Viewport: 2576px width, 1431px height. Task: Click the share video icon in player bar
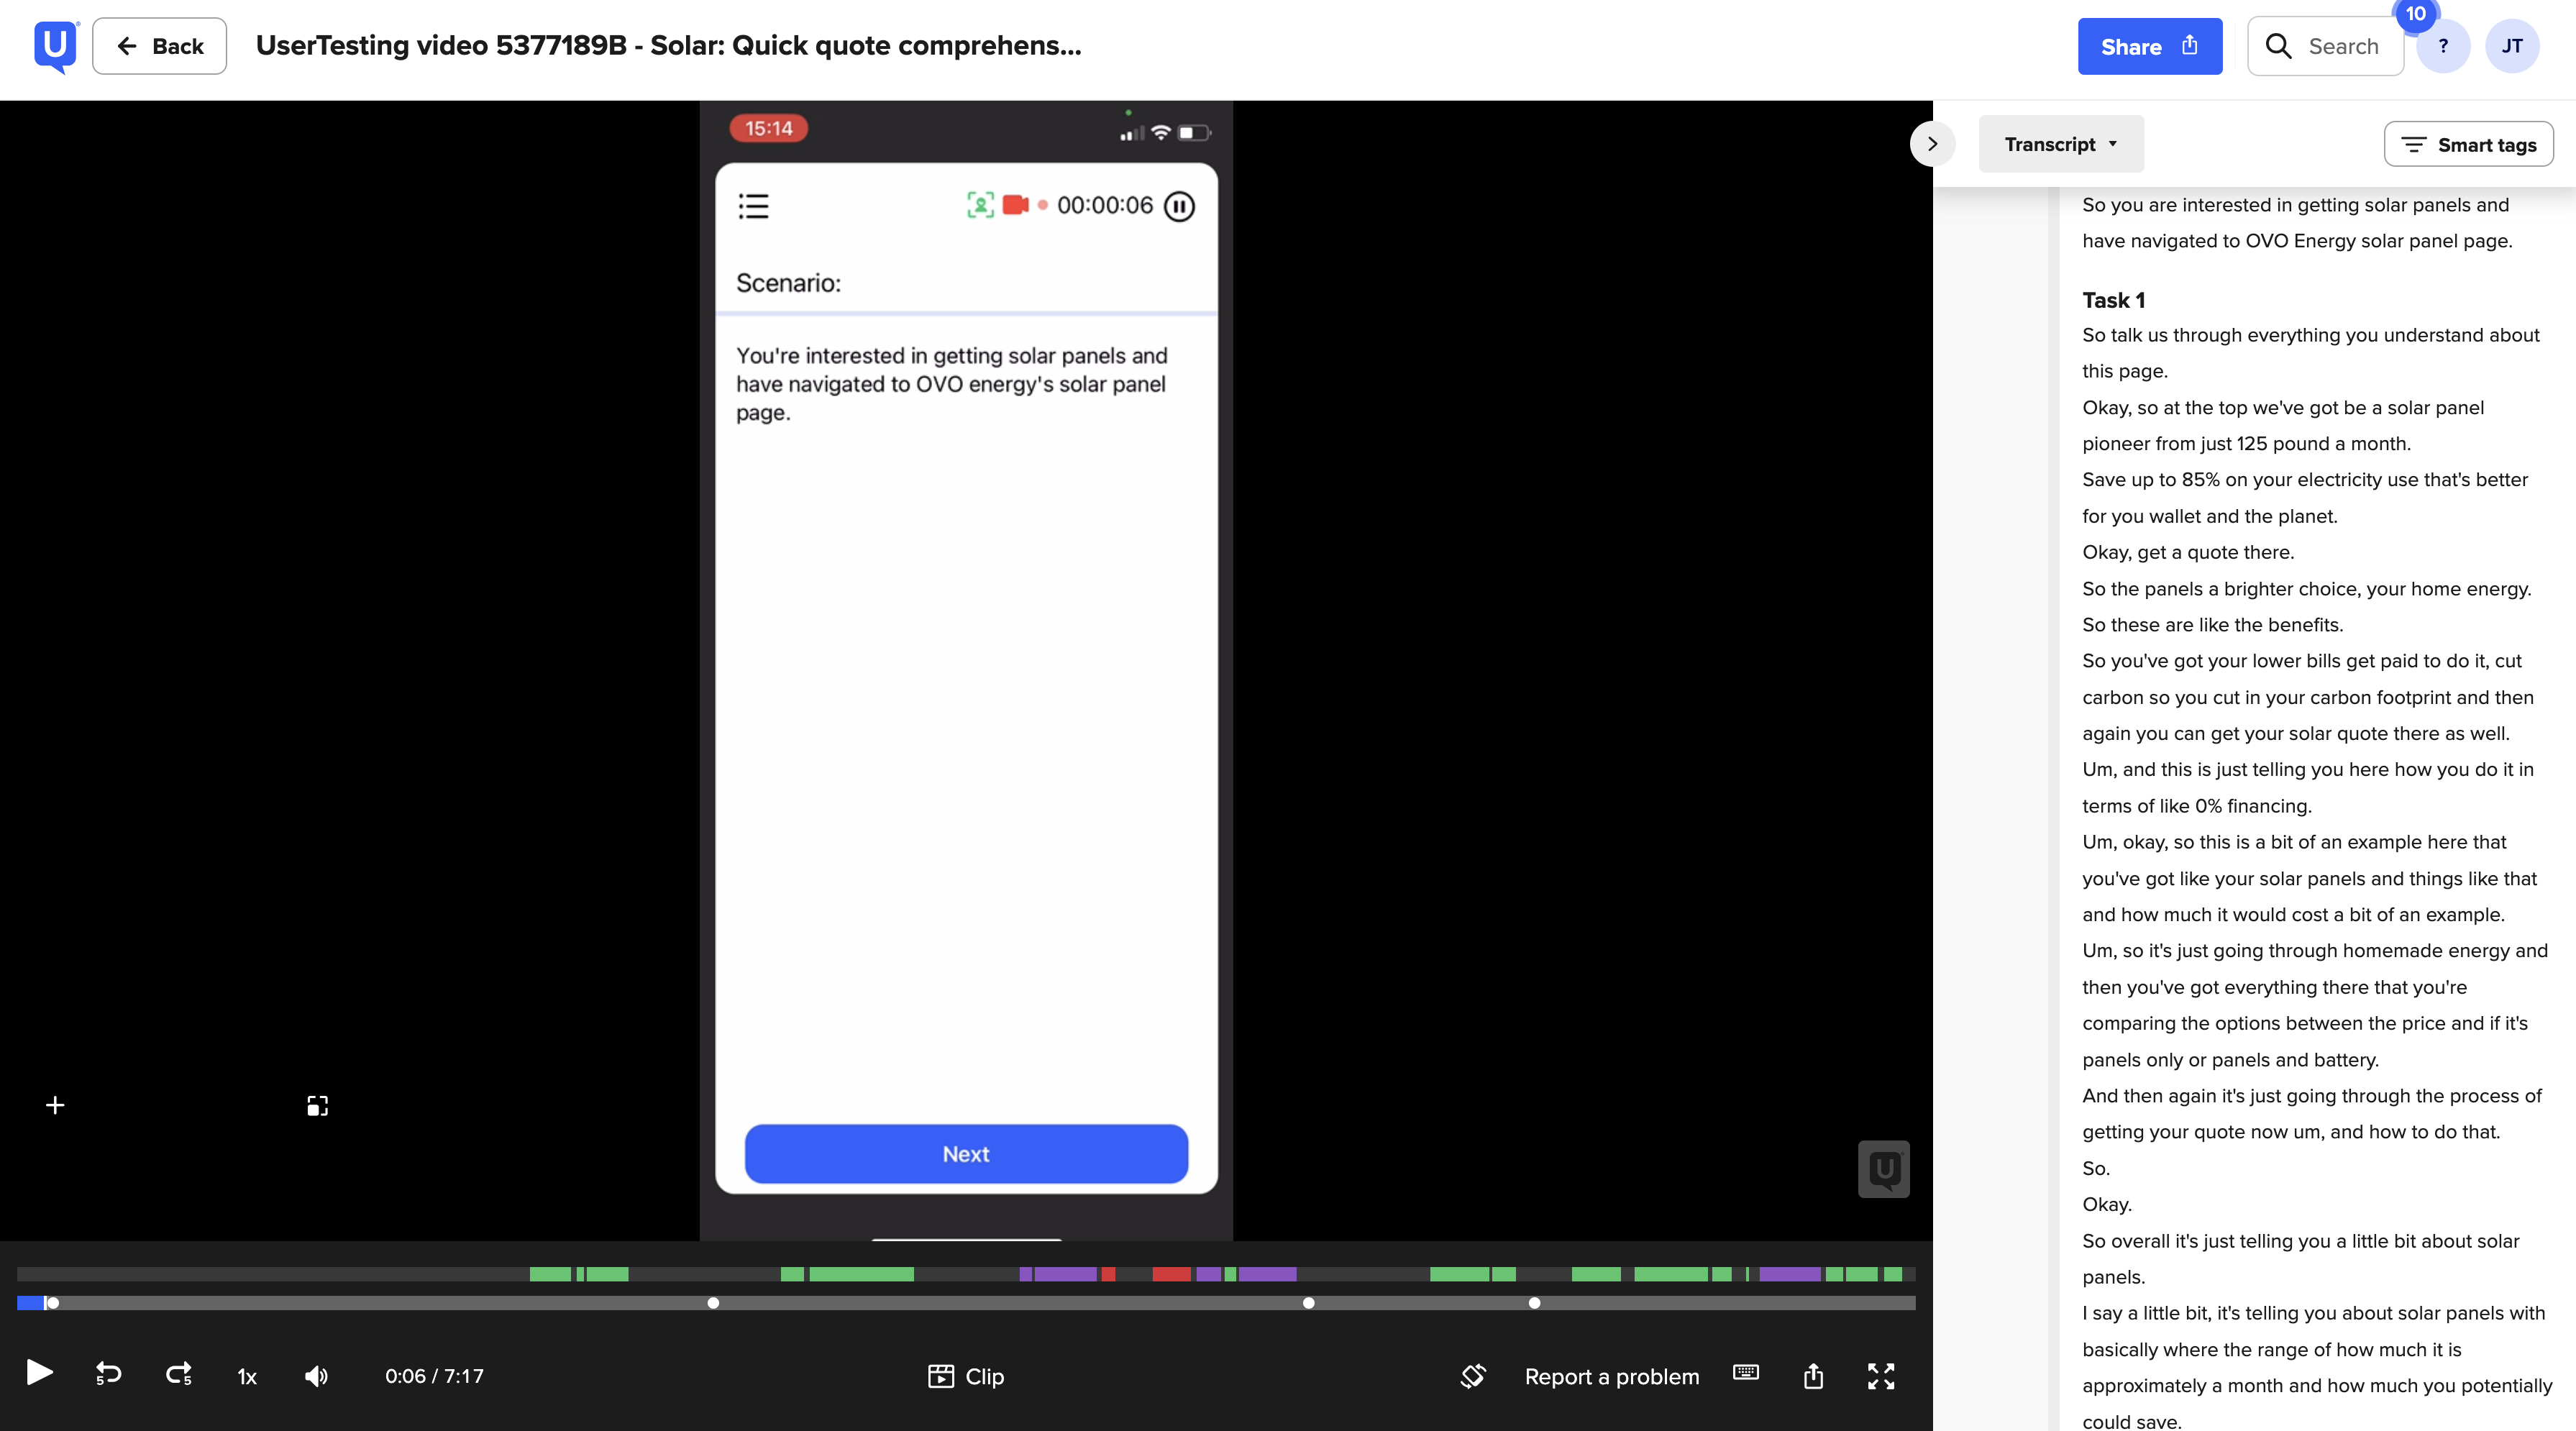click(1813, 1376)
